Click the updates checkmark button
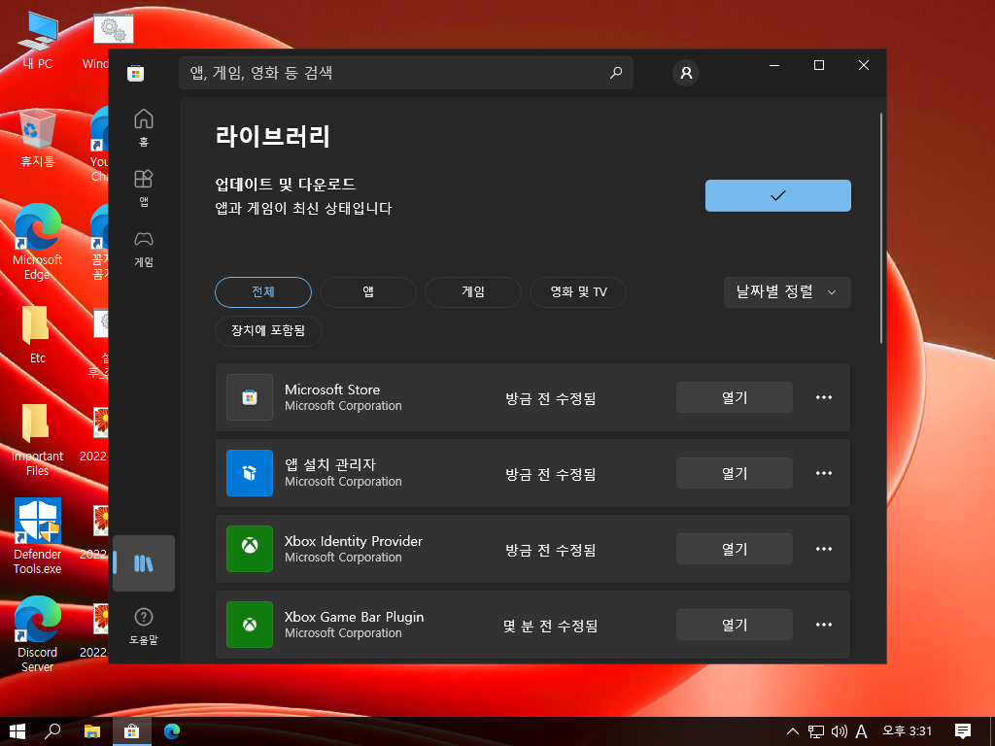Image resolution: width=995 pixels, height=746 pixels. click(778, 195)
